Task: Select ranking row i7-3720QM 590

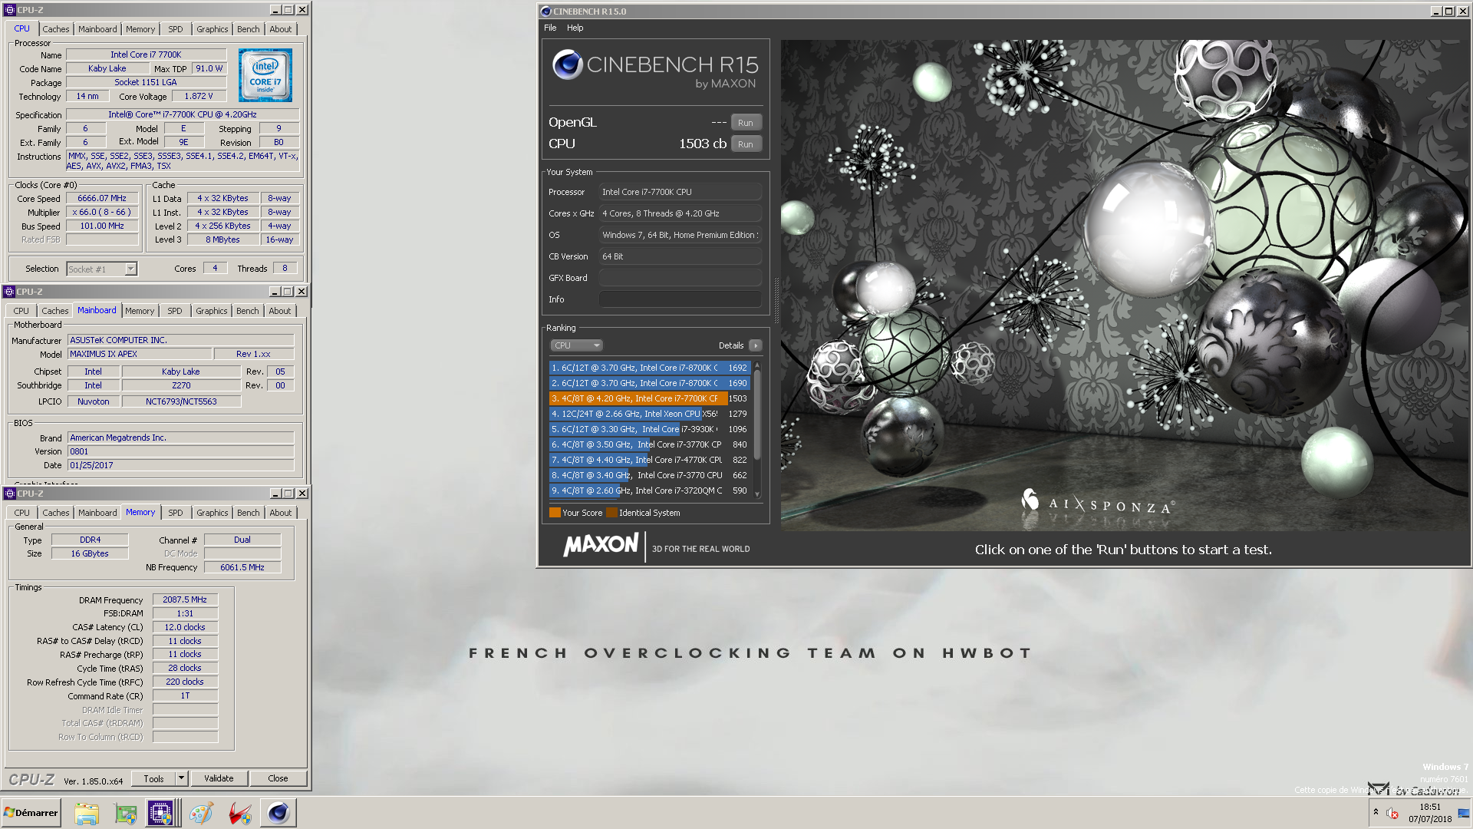Action: 649,490
